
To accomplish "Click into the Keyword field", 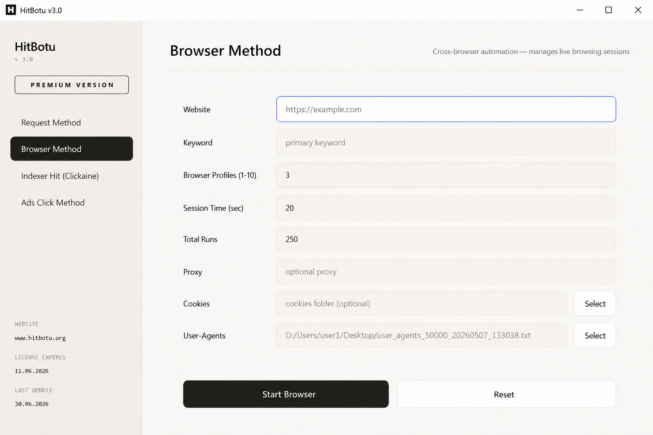I will 446,142.
